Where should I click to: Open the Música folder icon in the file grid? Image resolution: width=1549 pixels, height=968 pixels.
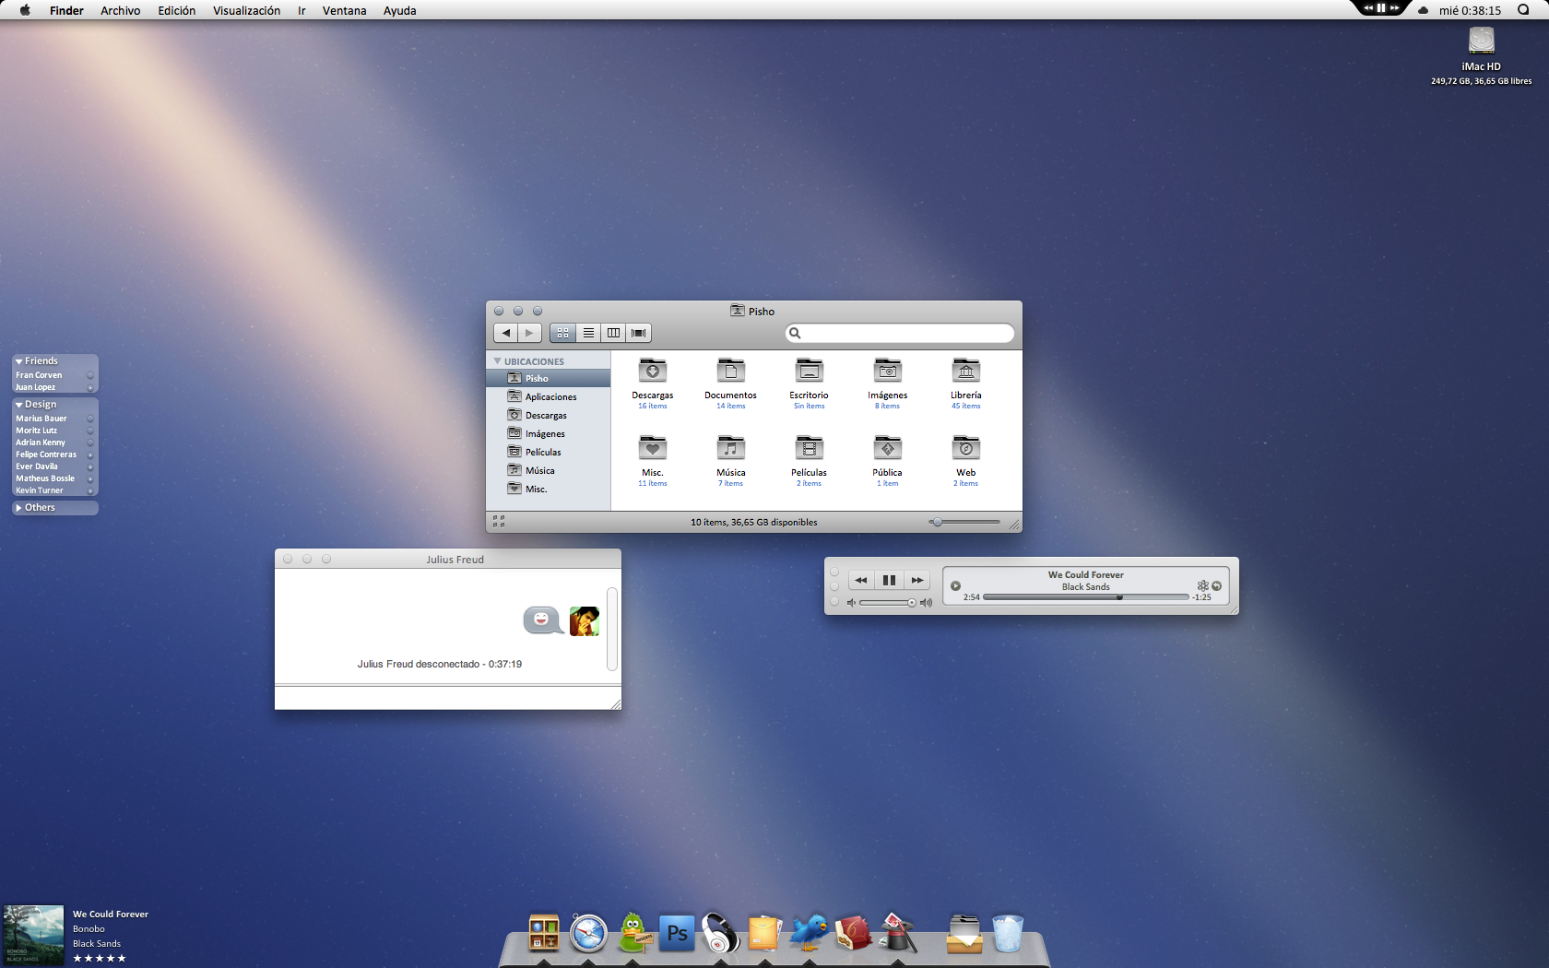pos(731,448)
